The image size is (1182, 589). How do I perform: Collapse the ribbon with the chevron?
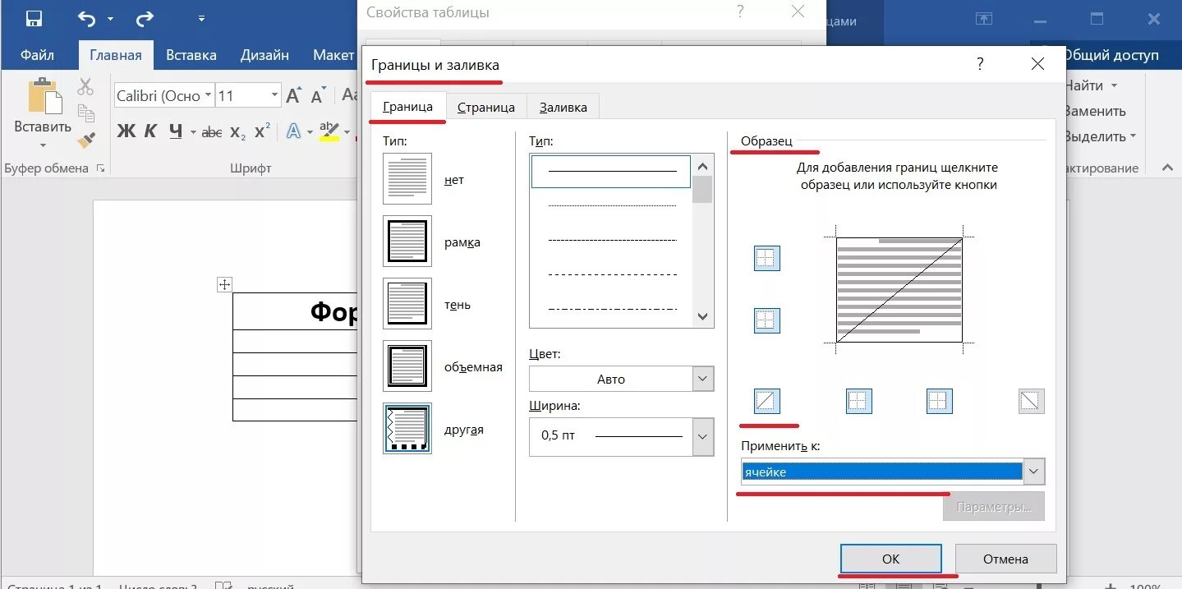1166,168
